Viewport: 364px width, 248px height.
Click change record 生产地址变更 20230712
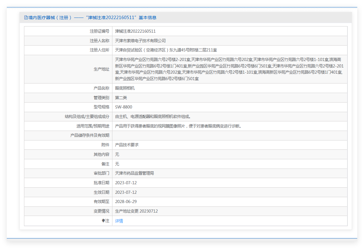point(136,211)
